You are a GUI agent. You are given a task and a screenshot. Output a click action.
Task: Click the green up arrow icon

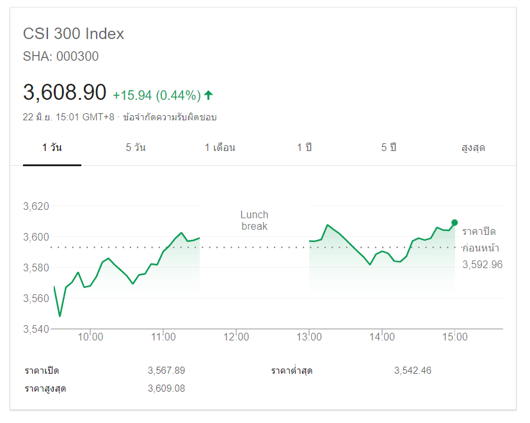tap(209, 95)
